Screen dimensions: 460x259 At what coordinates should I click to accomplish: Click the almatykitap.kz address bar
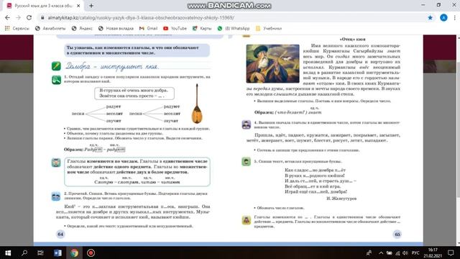point(231,17)
